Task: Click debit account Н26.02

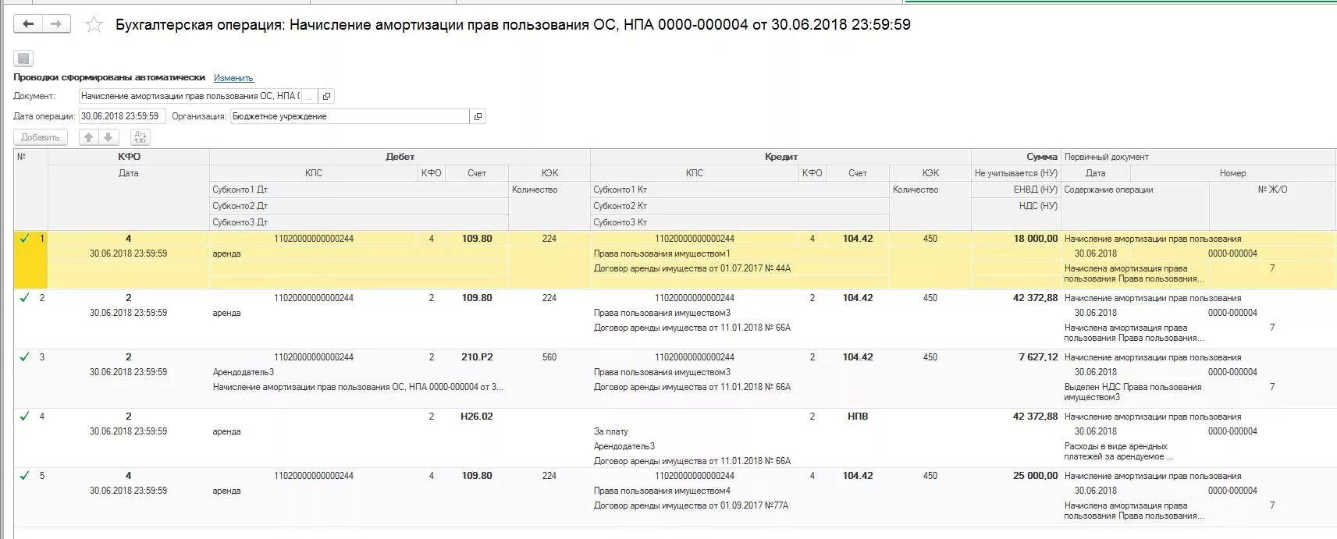Action: [x=477, y=417]
